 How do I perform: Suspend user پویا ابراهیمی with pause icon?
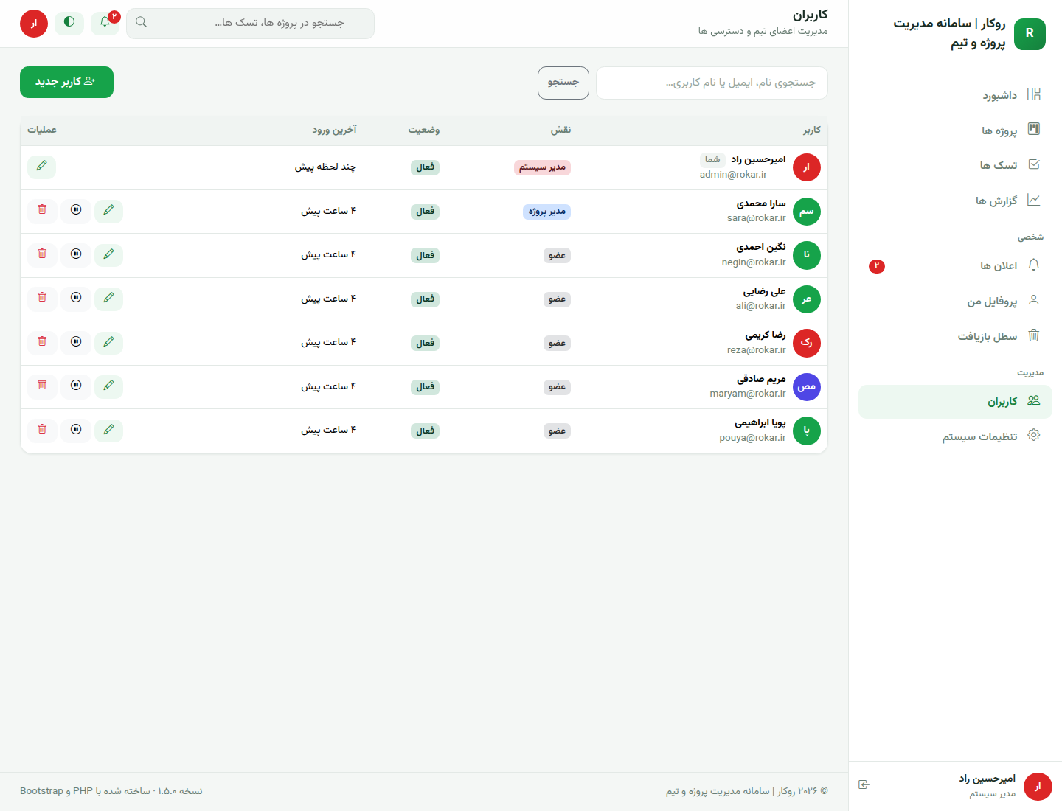click(76, 430)
